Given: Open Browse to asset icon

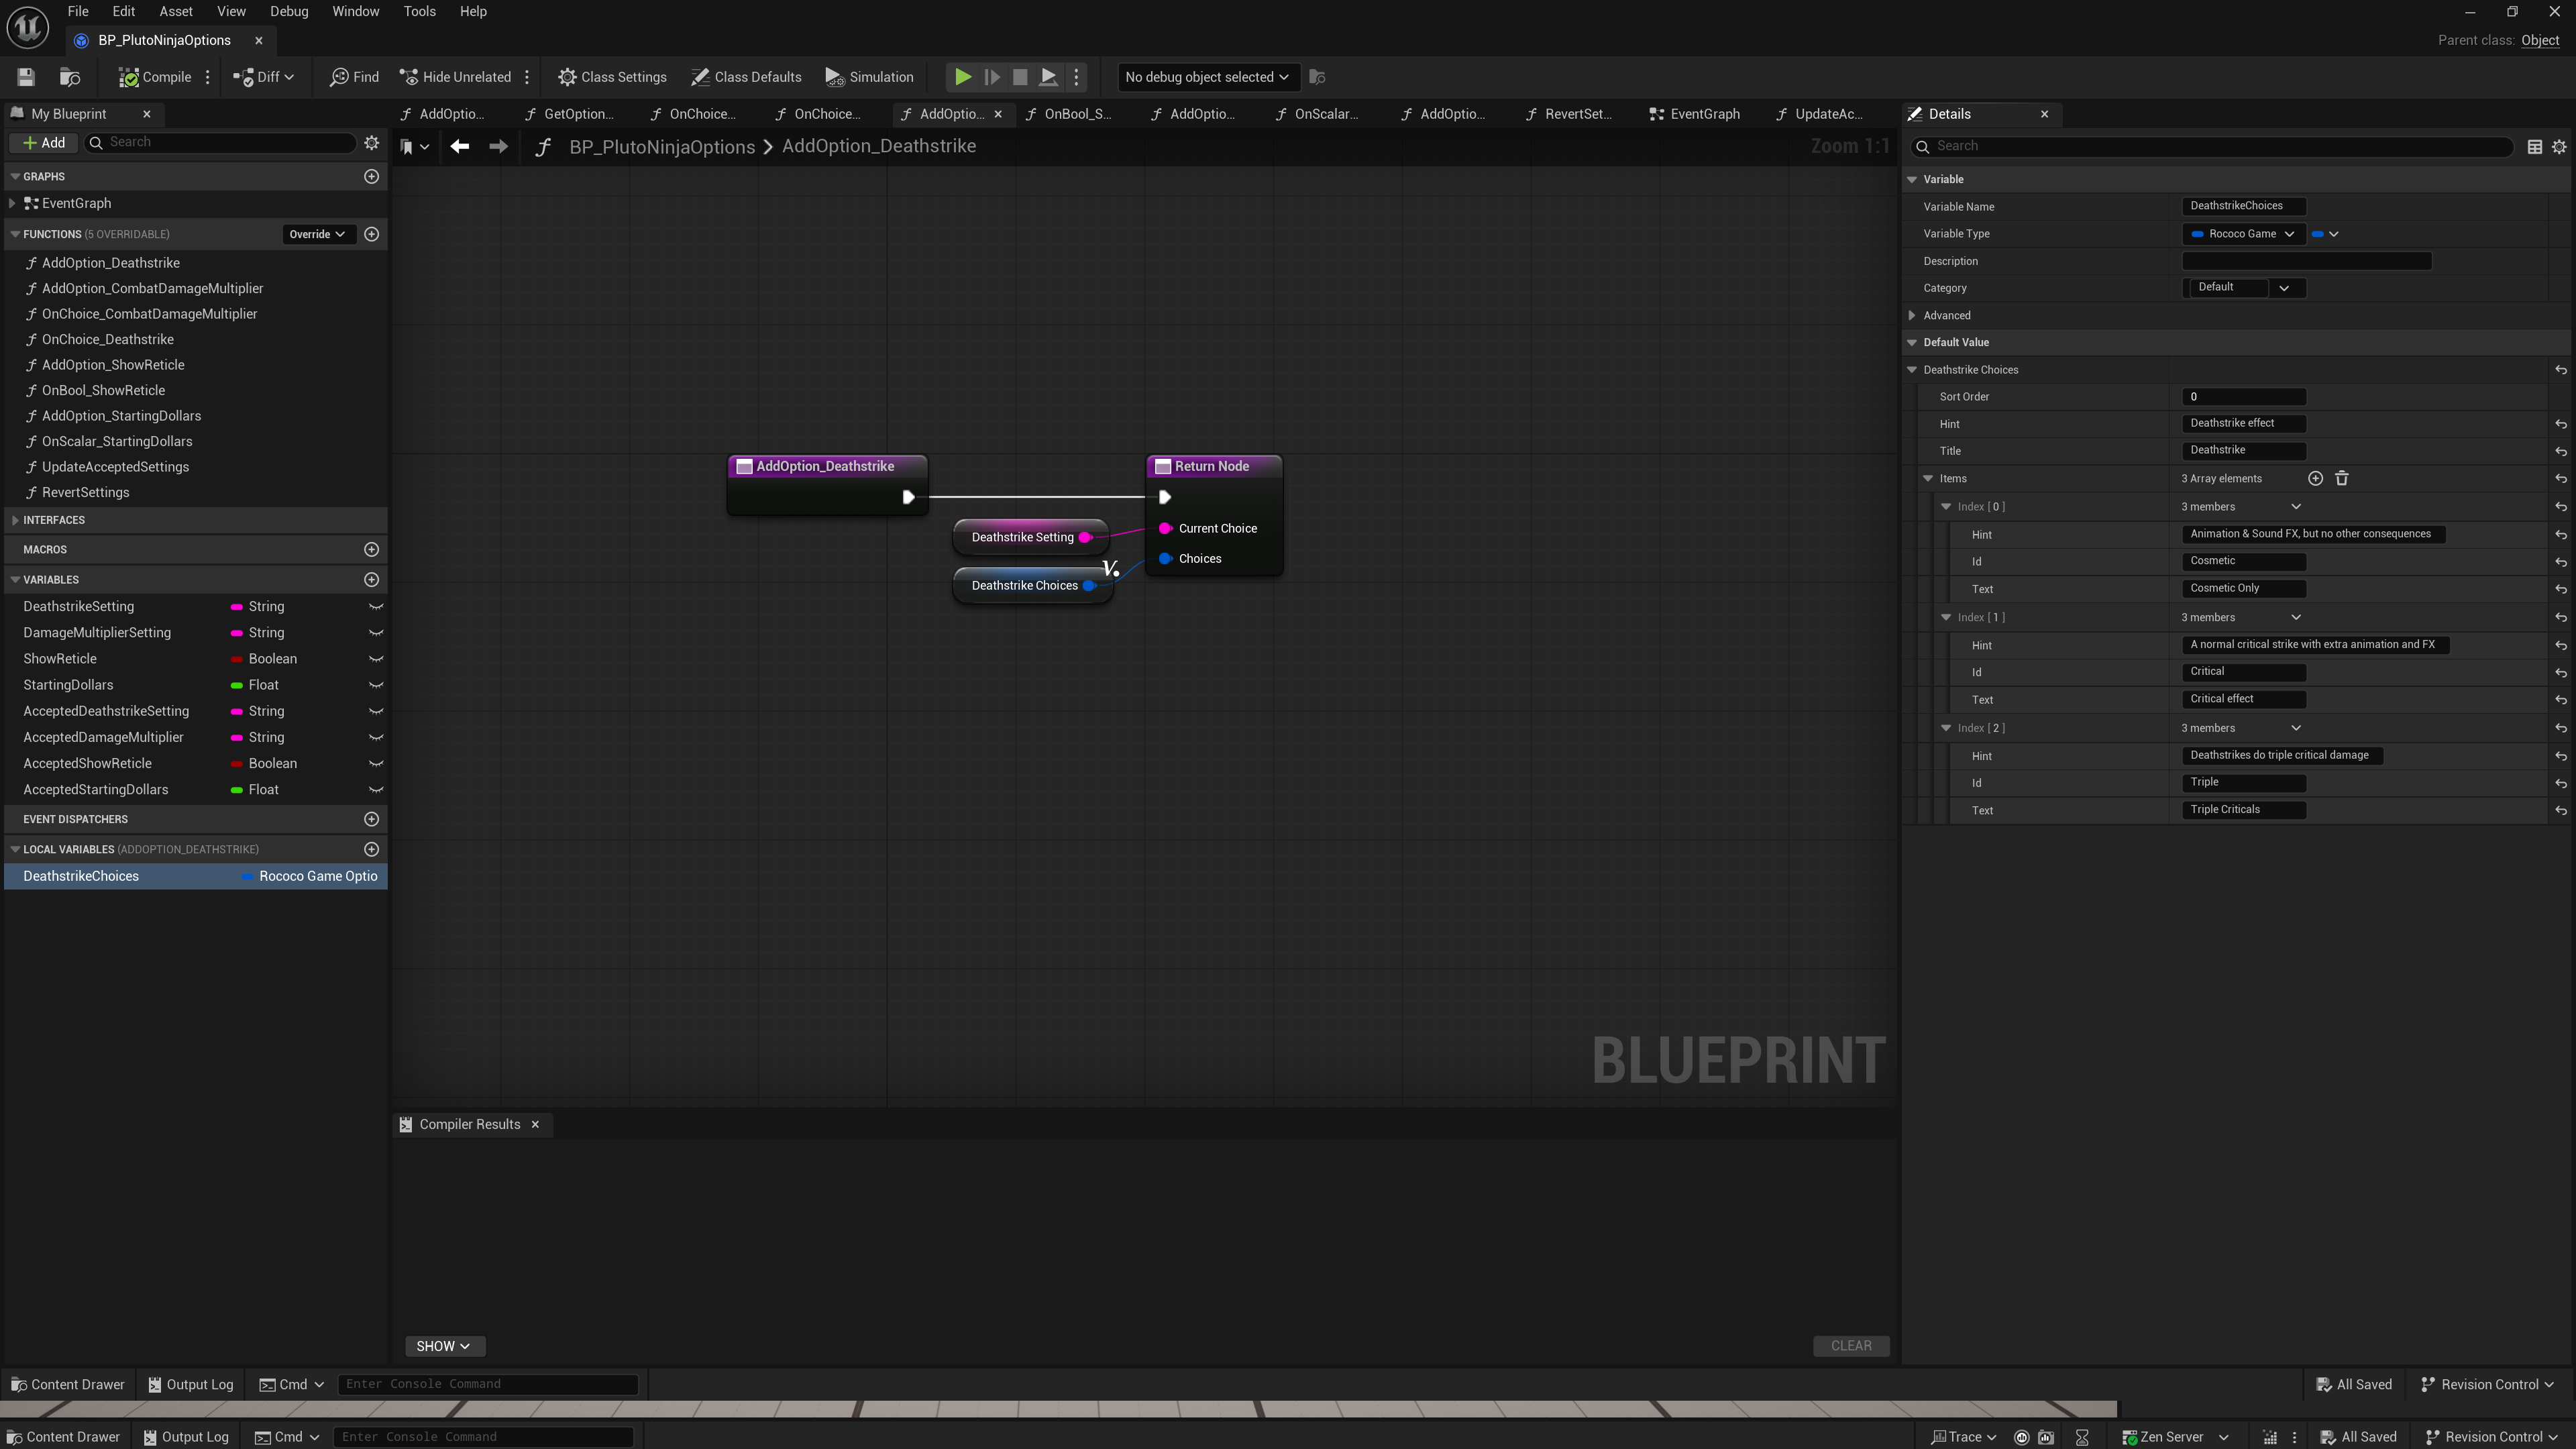Looking at the screenshot, I should 70,77.
